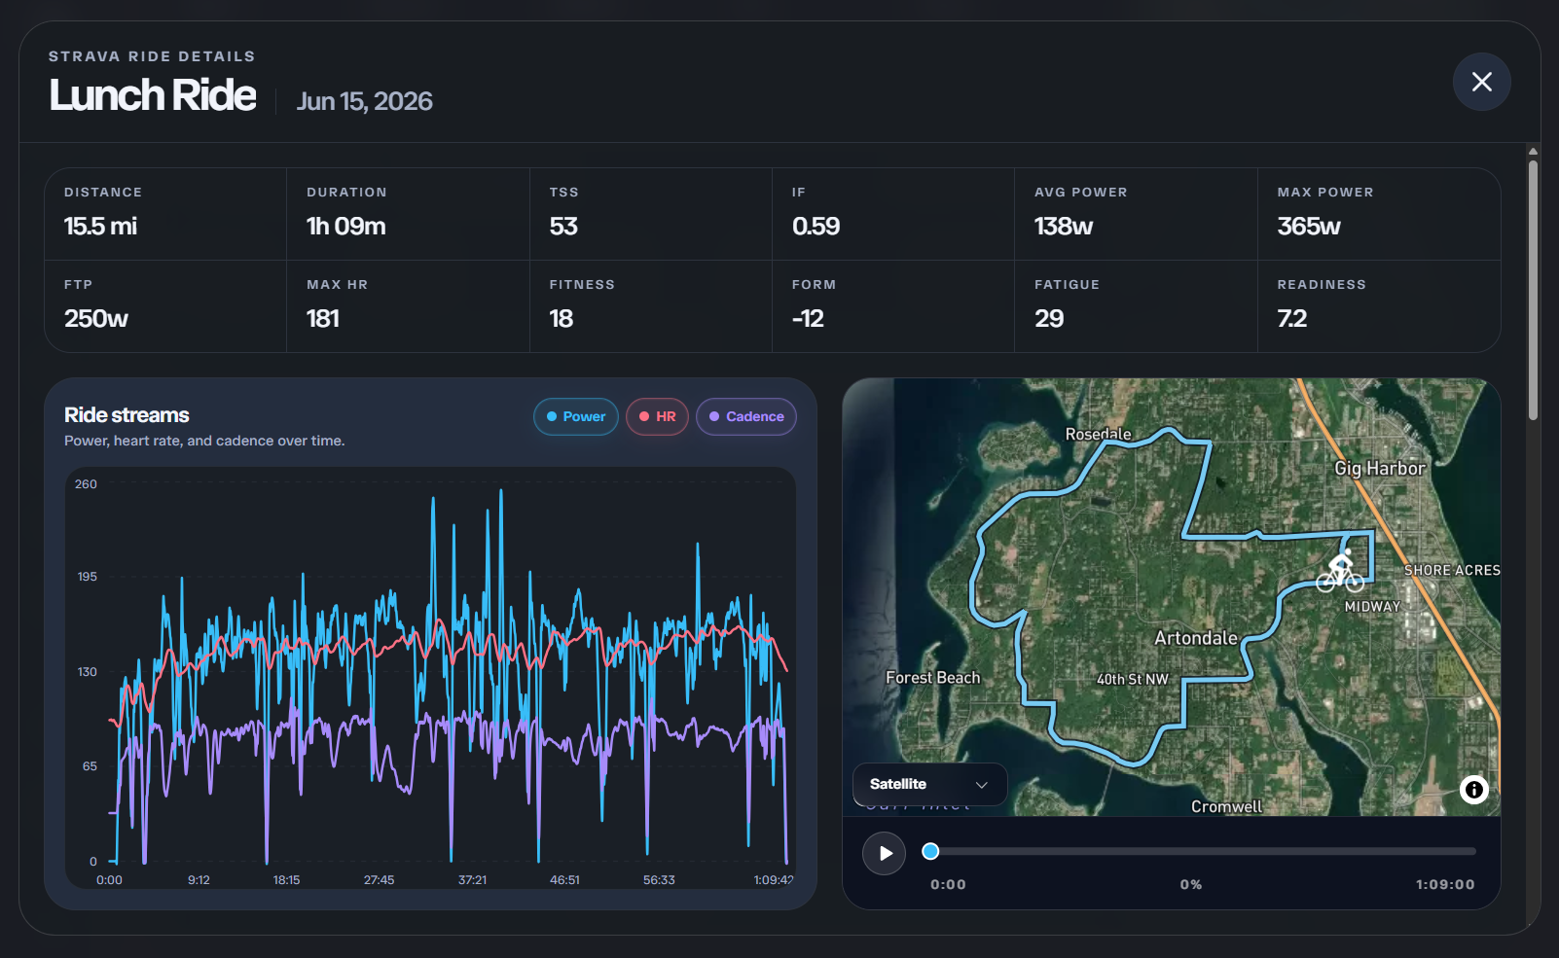Image resolution: width=1559 pixels, height=958 pixels.
Task: Click the Jun 15, 2026 date
Action: (x=365, y=101)
